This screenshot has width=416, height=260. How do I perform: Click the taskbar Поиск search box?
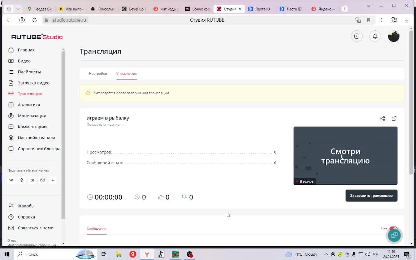click(x=55, y=255)
